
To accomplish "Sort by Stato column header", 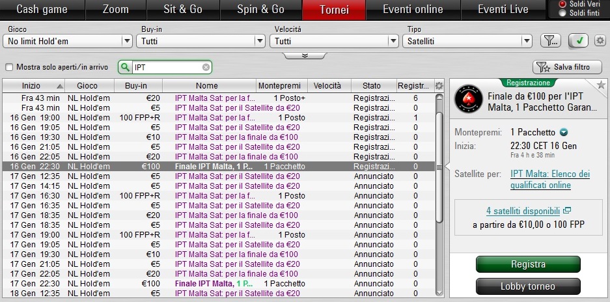I will tap(374, 86).
